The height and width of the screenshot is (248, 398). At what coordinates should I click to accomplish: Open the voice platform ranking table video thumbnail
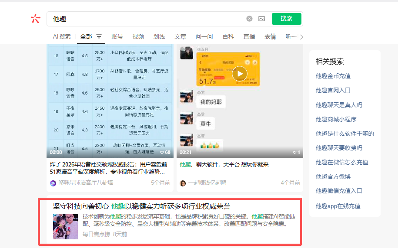110,101
